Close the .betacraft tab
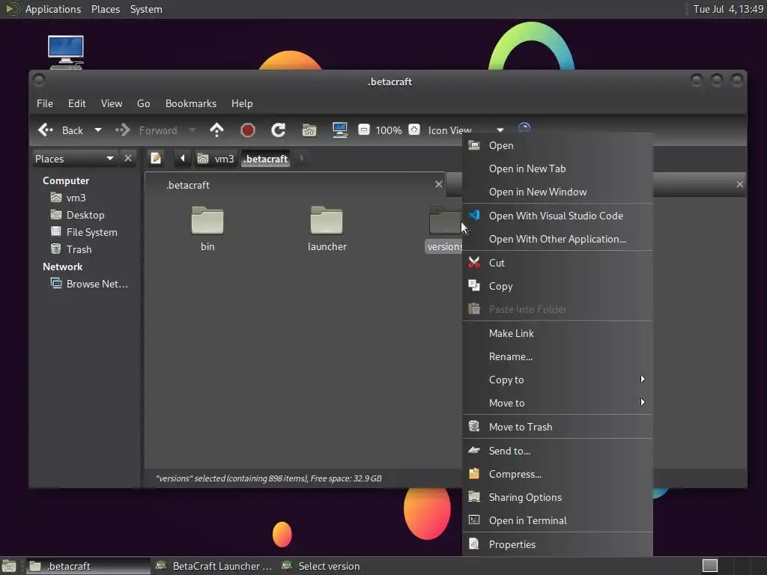The width and height of the screenshot is (767, 575). [439, 184]
